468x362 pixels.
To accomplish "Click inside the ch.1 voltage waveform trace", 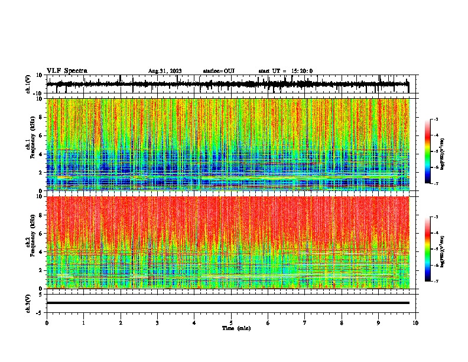I will [x=227, y=84].
